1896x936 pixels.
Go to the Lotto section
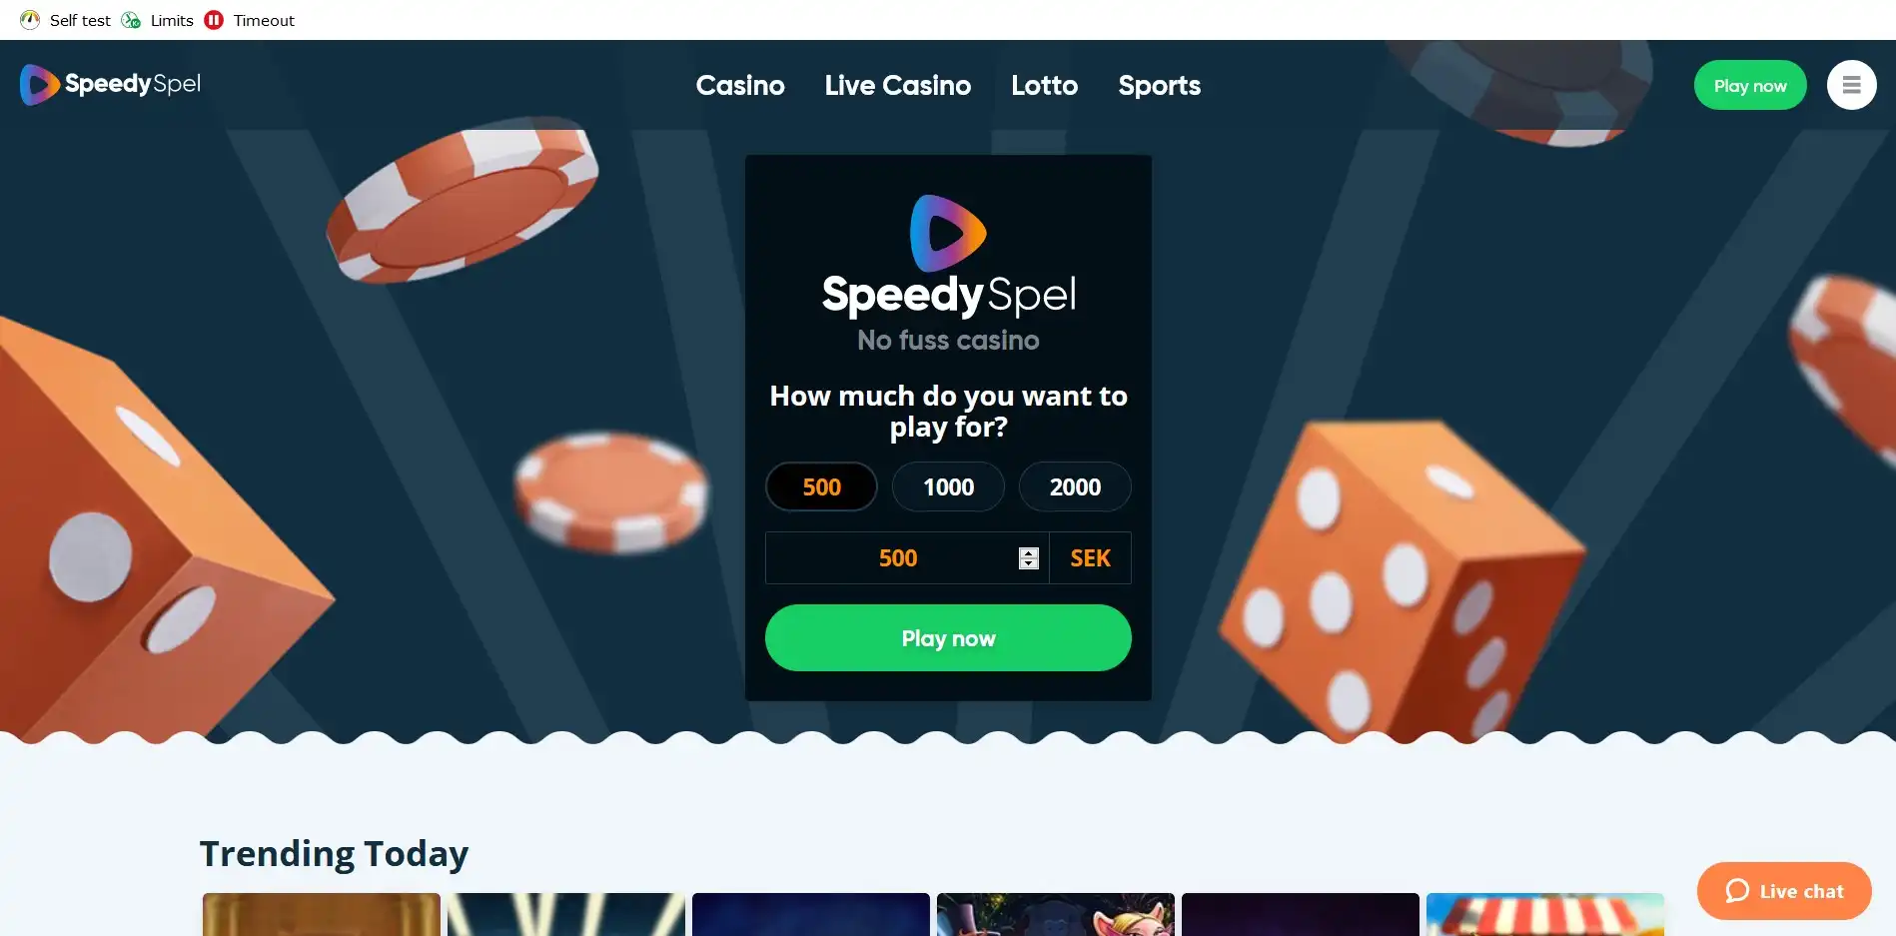click(x=1044, y=85)
